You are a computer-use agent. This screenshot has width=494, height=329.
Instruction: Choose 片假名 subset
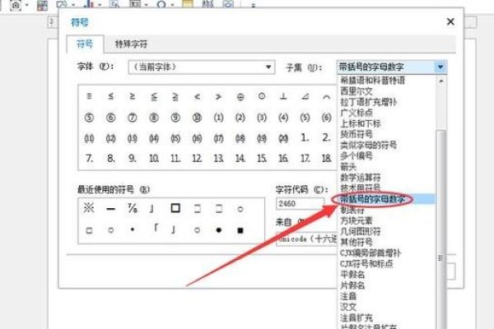pos(352,285)
